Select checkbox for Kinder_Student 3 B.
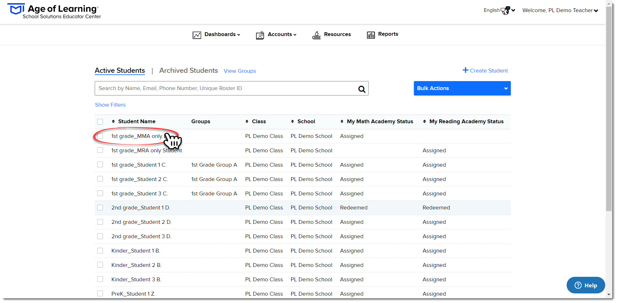The width and height of the screenshot is (617, 303). (x=100, y=279)
